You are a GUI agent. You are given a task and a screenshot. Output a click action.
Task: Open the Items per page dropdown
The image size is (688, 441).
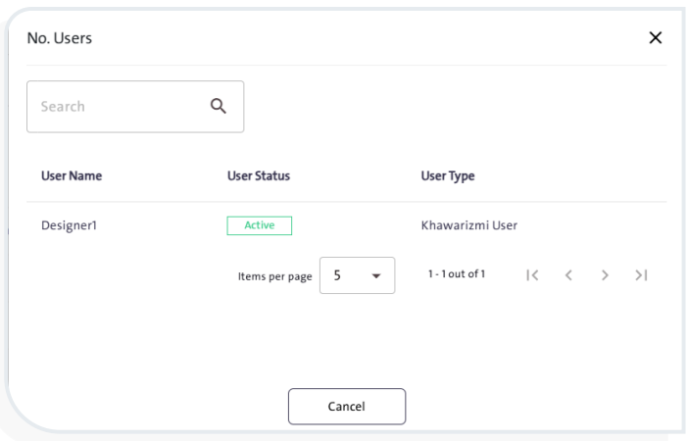click(x=357, y=275)
